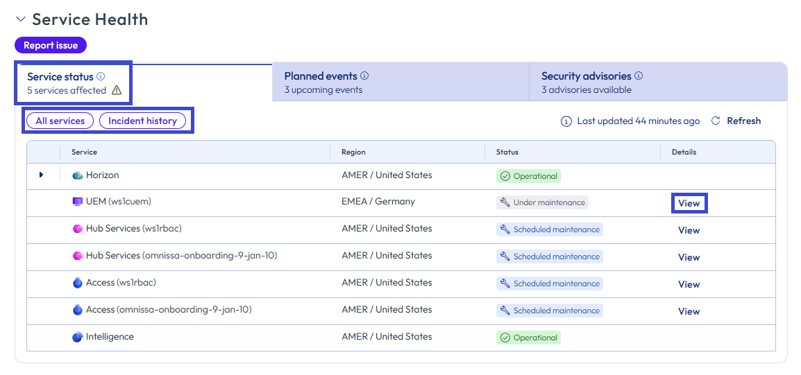Click the Horizon service icon
The width and height of the screenshot is (801, 375).
[x=78, y=175]
